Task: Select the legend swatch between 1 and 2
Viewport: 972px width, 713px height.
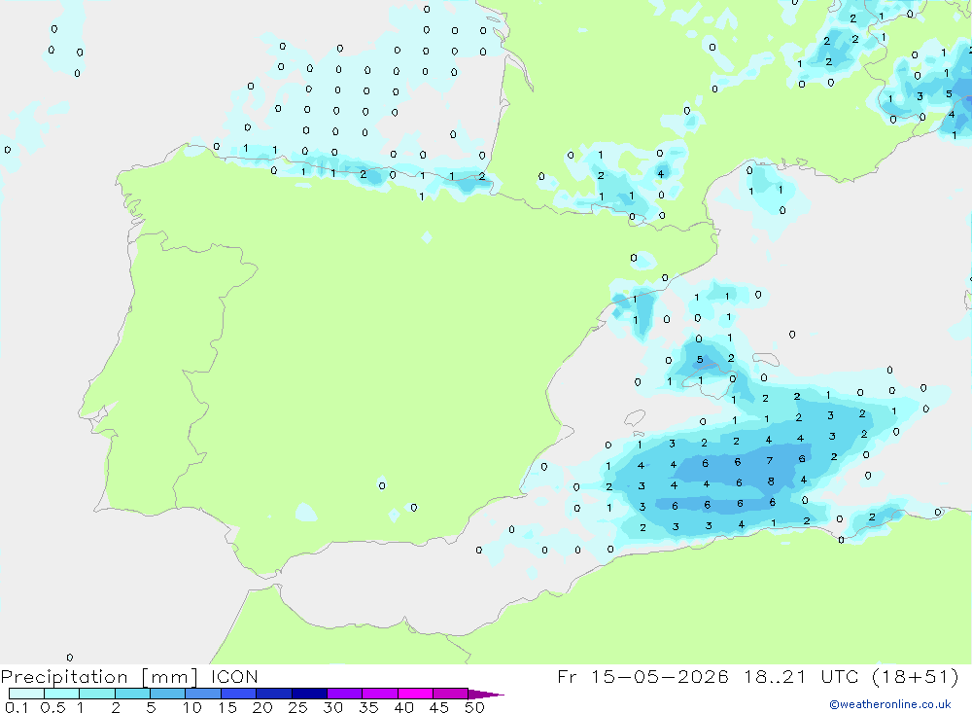Action: 97,694
